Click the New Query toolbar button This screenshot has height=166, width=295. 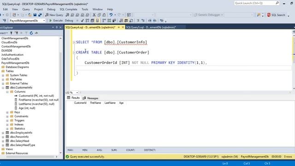click(x=54, y=15)
